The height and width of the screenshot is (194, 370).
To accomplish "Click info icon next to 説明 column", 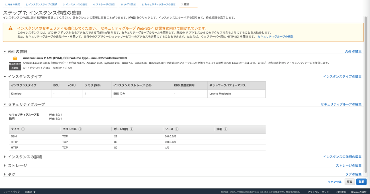I will [x=226, y=129].
